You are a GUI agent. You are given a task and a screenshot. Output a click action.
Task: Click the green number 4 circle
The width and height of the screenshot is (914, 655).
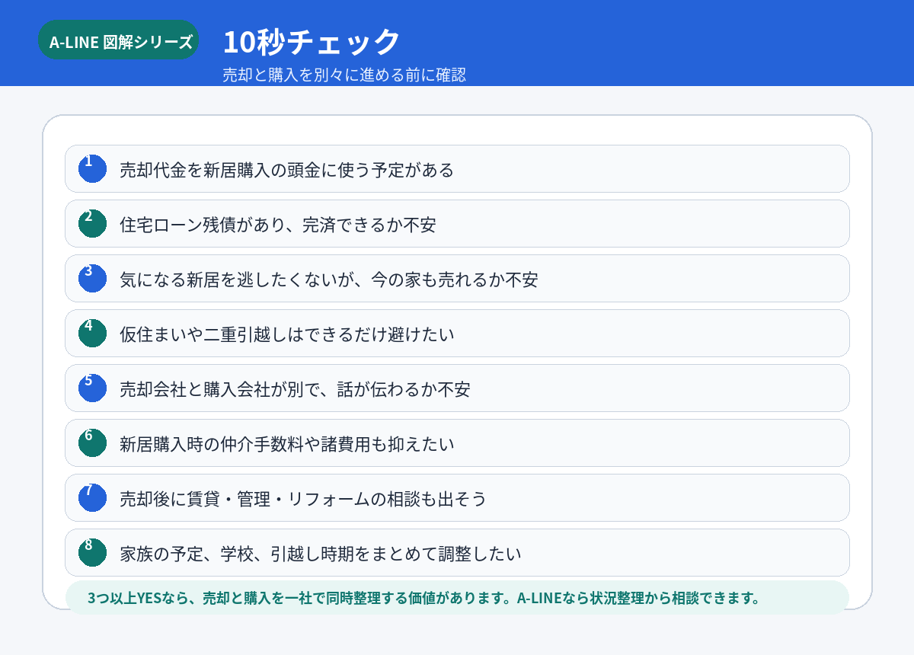click(x=92, y=334)
